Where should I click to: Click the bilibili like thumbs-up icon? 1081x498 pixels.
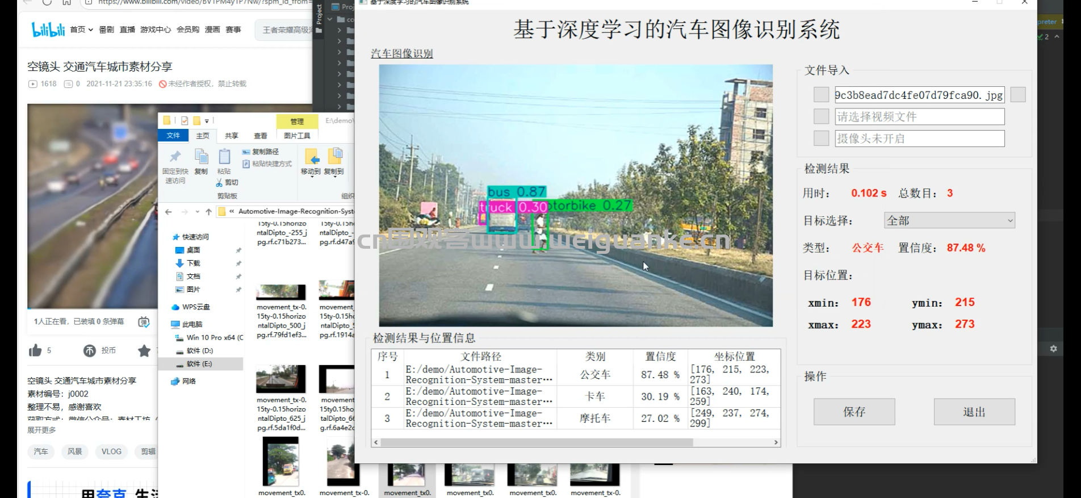[x=35, y=350]
